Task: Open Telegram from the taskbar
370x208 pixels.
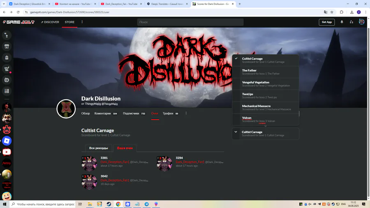Action: 146,204
